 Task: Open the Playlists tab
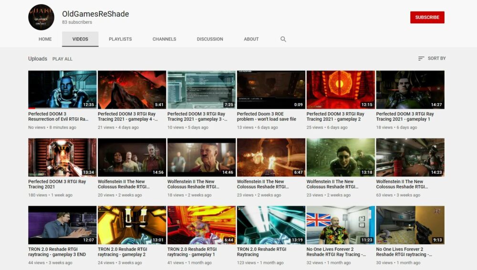tap(120, 39)
